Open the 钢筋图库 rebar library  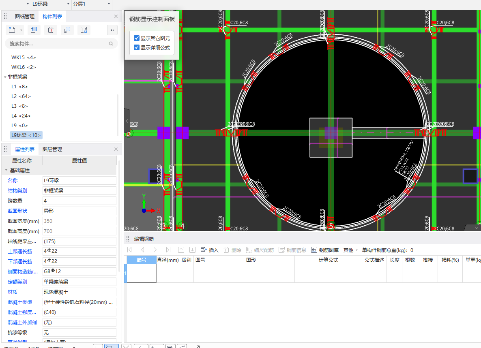[x=325, y=250]
